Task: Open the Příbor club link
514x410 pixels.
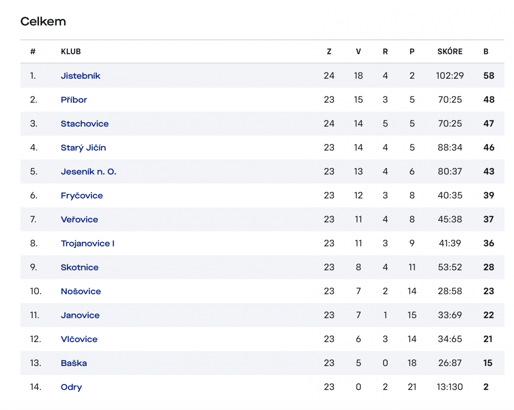Action: point(74,100)
